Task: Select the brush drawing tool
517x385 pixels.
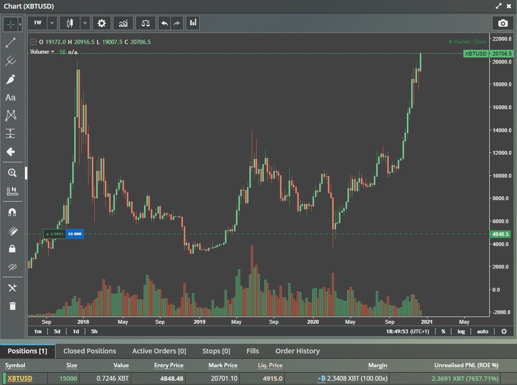Action: pos(11,79)
